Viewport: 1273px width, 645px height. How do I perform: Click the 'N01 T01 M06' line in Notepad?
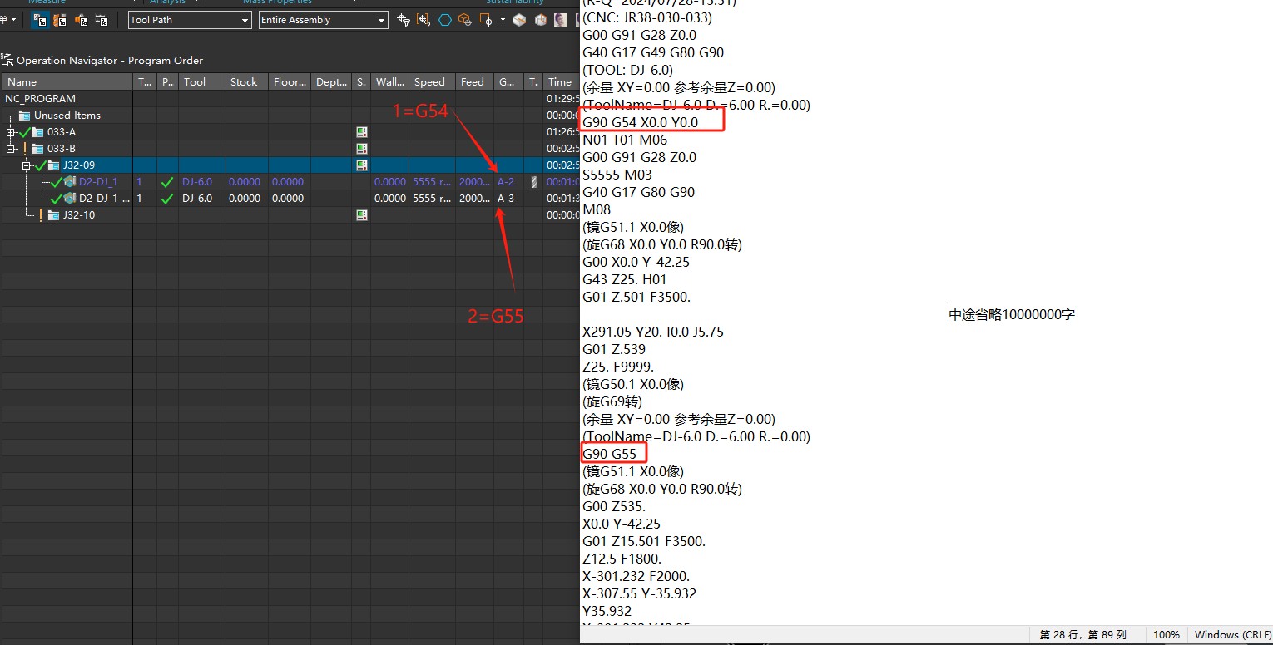pyautogui.click(x=625, y=140)
